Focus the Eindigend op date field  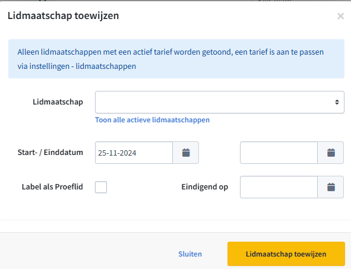click(x=279, y=187)
